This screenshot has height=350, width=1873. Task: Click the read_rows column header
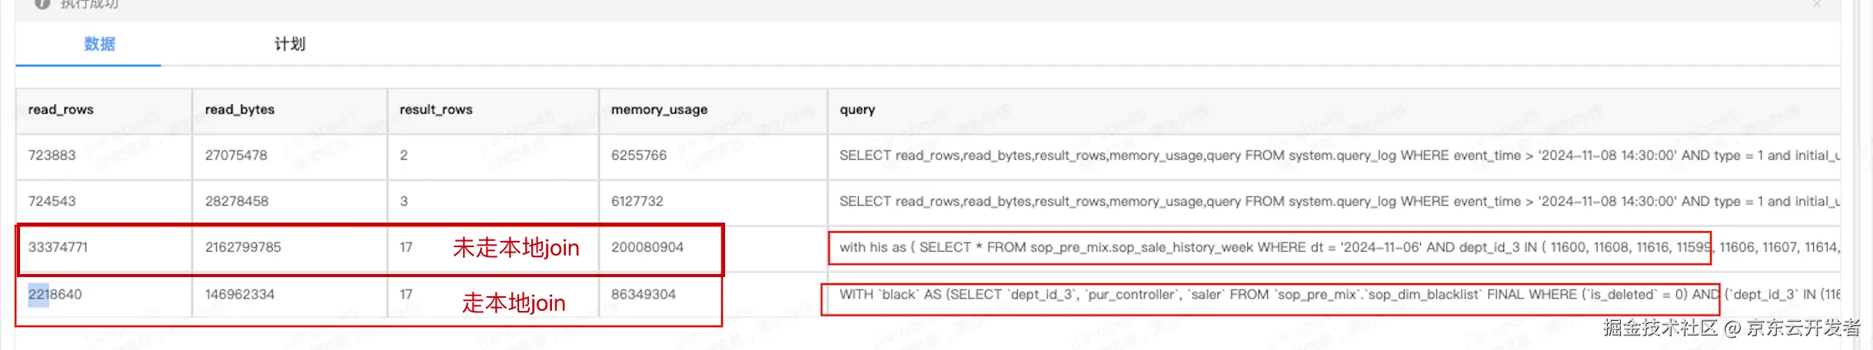pyautogui.click(x=61, y=110)
